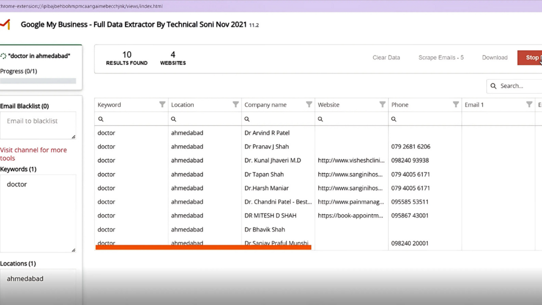
Task: Click the https://book-appointm... website cell
Action: (352, 215)
